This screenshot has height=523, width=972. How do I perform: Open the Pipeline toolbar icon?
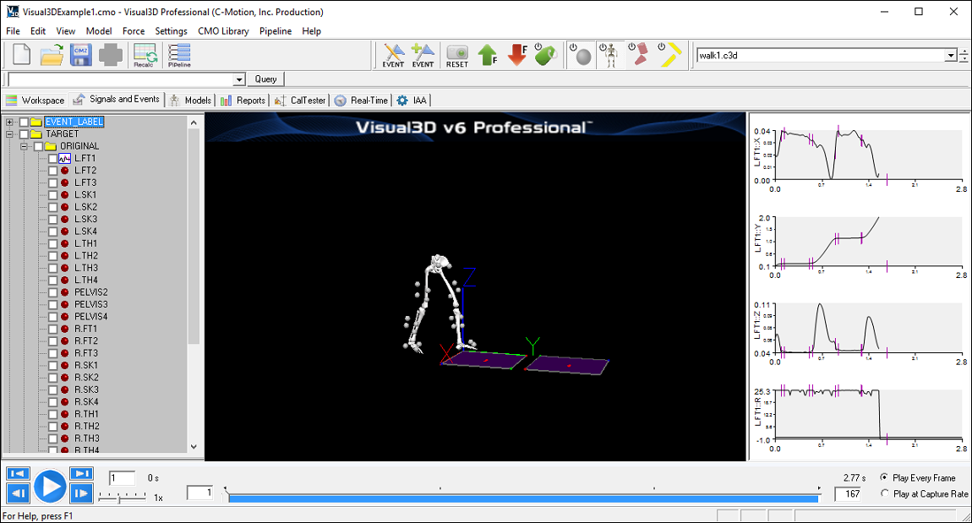pos(179,55)
